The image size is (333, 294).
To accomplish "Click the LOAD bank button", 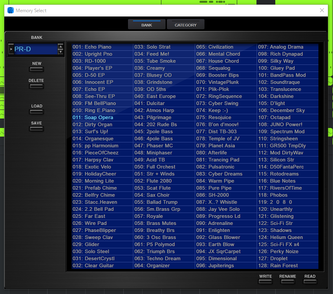I will 37,111.
